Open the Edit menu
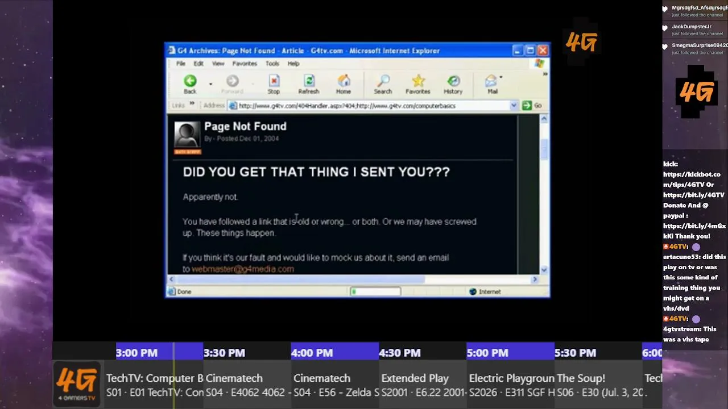 [198, 64]
